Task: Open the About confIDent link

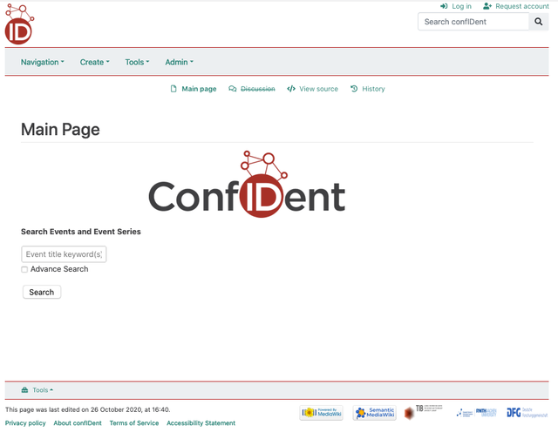Action: click(x=78, y=423)
